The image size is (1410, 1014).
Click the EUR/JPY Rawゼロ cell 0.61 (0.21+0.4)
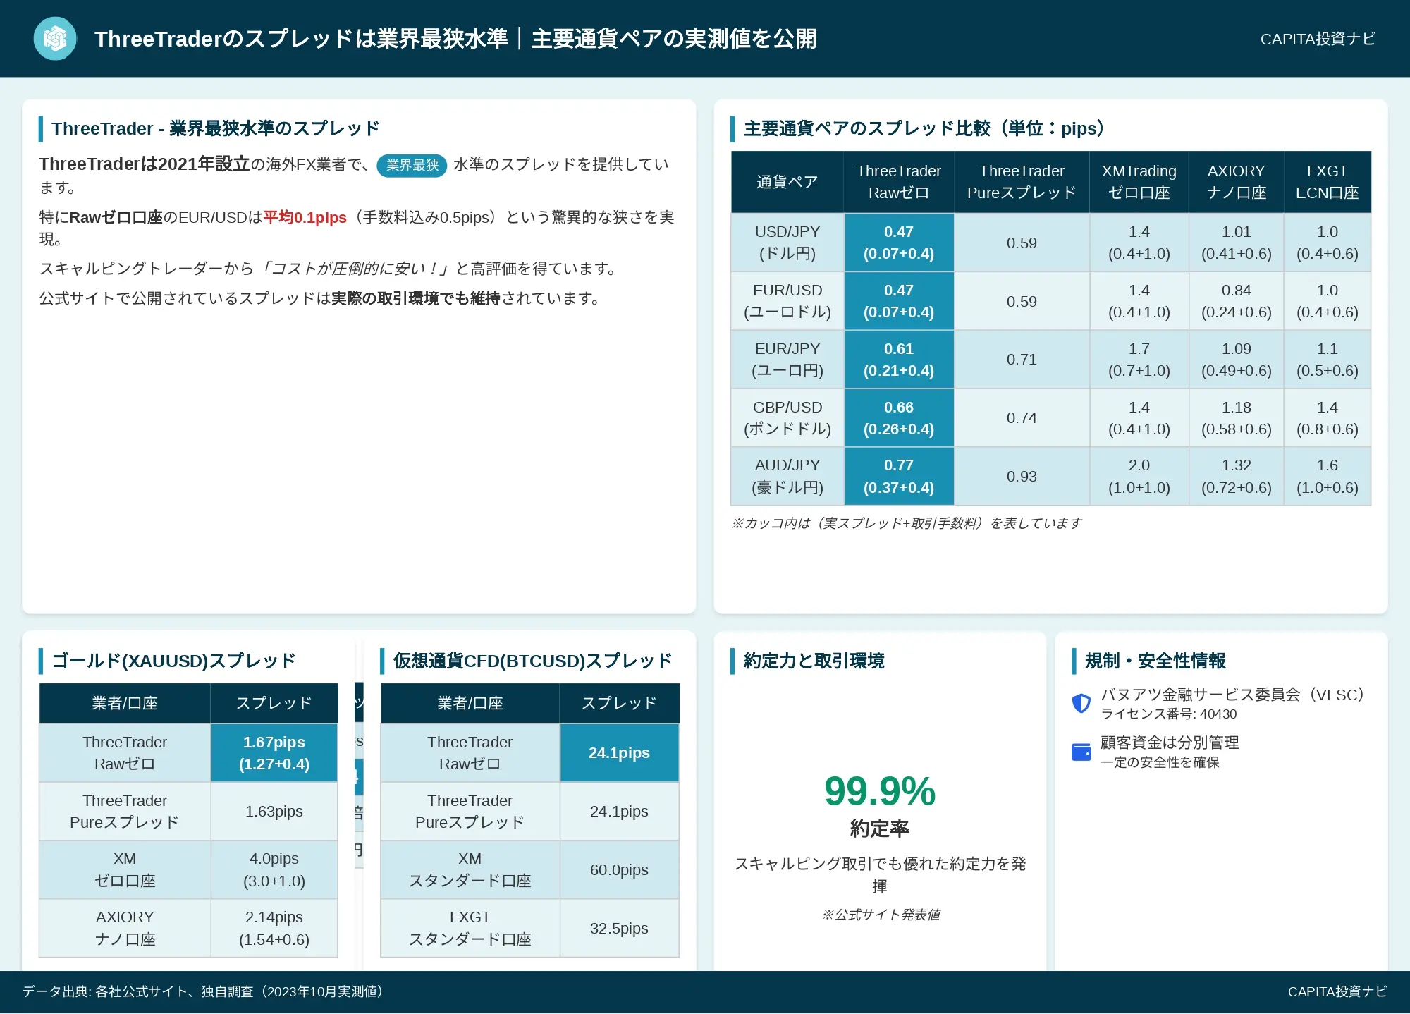coord(899,360)
